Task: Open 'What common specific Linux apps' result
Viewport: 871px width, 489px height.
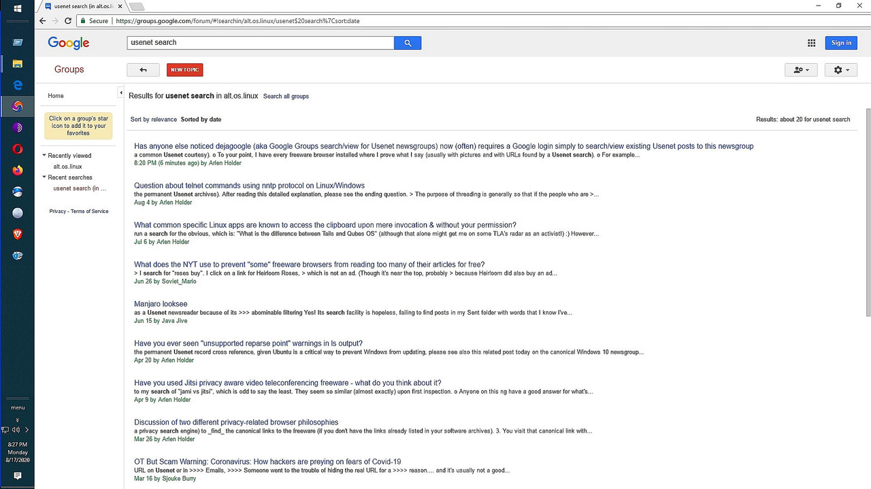Action: pos(325,225)
